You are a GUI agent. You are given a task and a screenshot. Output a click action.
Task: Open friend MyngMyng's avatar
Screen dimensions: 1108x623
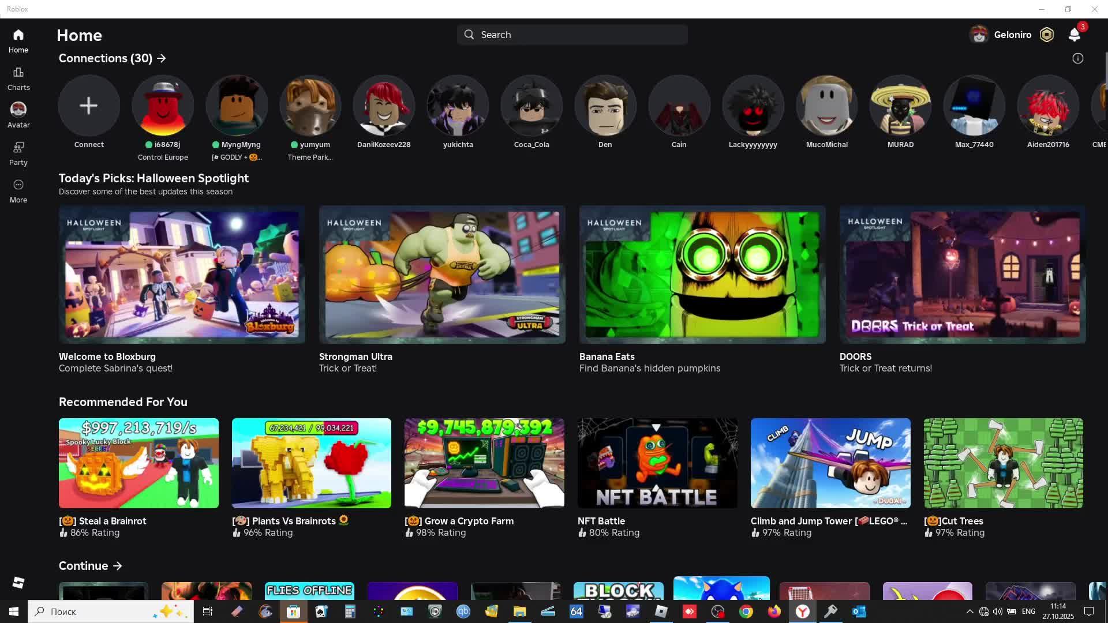[237, 106]
